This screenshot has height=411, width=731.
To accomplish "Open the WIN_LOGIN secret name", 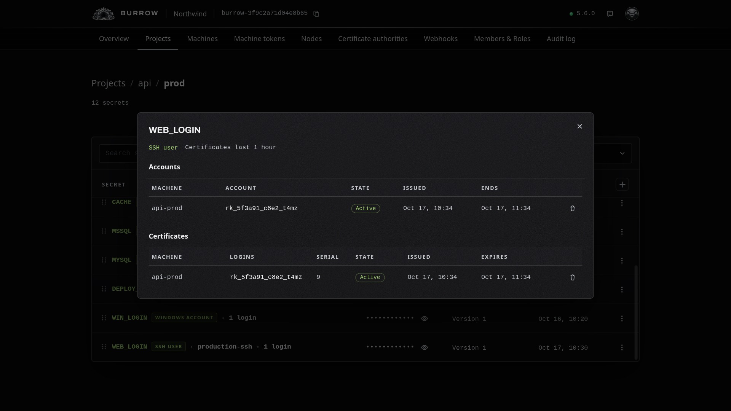I will 129,318.
